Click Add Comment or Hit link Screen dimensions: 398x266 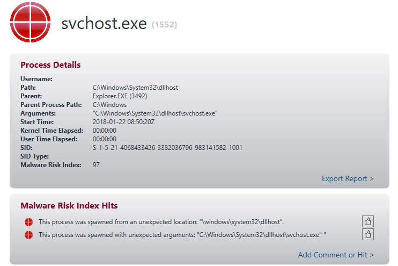coord(336,255)
